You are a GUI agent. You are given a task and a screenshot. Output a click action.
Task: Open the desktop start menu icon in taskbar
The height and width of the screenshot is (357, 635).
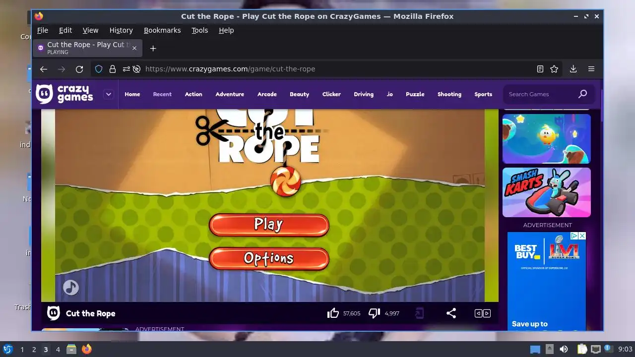coord(7,349)
